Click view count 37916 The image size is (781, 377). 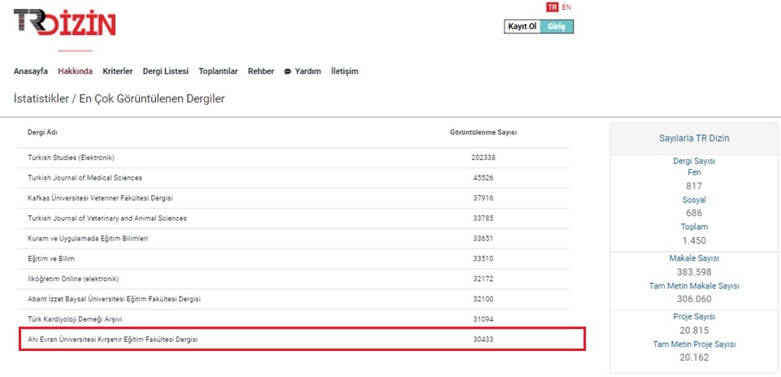click(x=483, y=198)
